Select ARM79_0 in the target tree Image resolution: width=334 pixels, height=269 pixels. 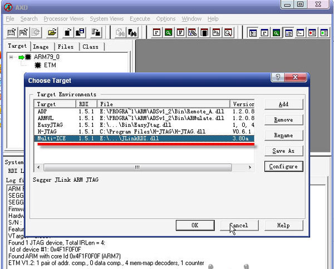(x=46, y=57)
